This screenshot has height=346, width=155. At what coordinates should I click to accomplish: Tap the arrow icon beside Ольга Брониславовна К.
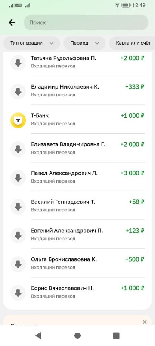pos(18,264)
